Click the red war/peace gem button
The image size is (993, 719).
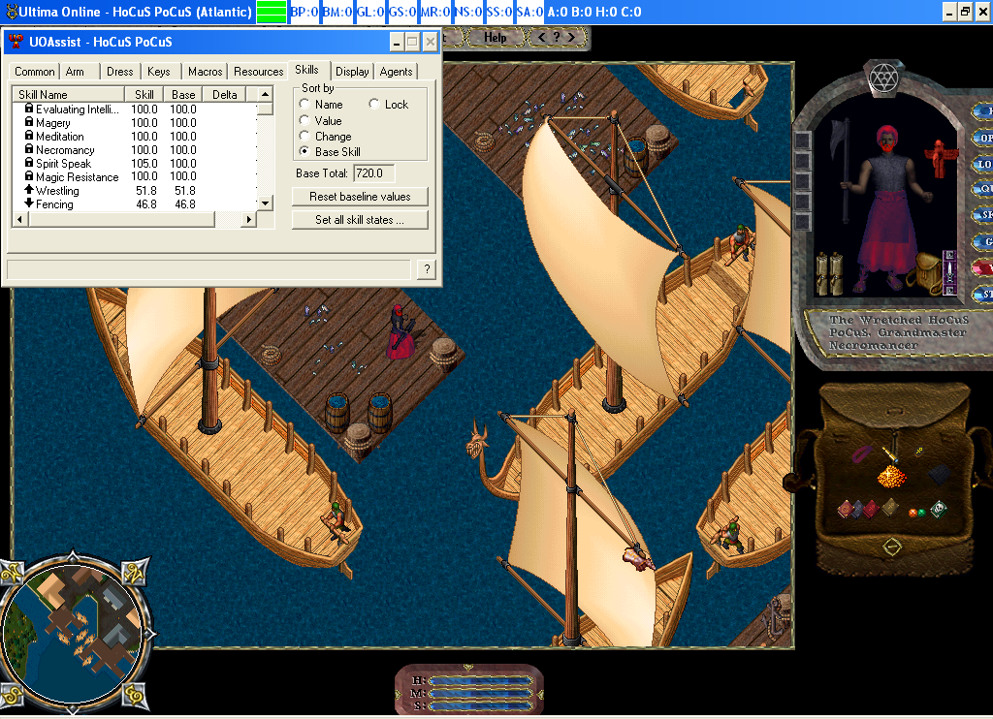[x=983, y=267]
